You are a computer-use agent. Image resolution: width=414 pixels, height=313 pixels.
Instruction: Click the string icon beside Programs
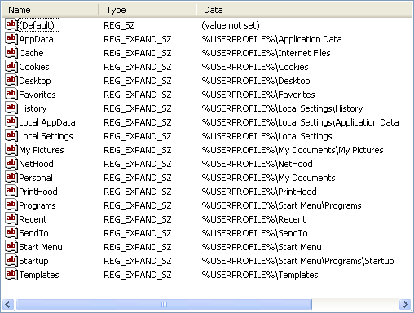click(11, 205)
